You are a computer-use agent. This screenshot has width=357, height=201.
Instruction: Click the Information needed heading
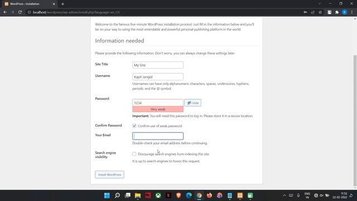119,41
